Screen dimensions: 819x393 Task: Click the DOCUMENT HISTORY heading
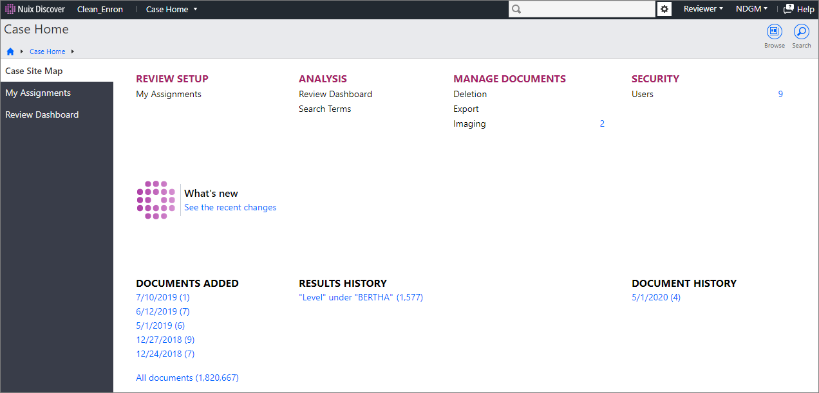[684, 283]
